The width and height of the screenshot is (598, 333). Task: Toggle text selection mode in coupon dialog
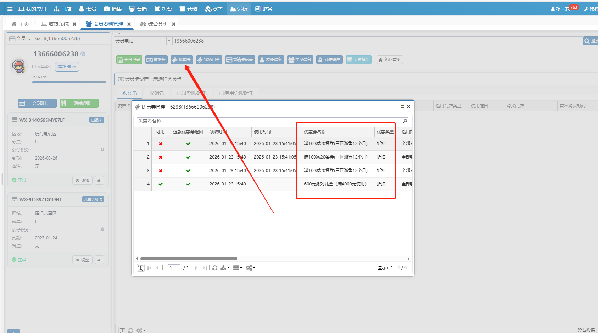(x=141, y=268)
